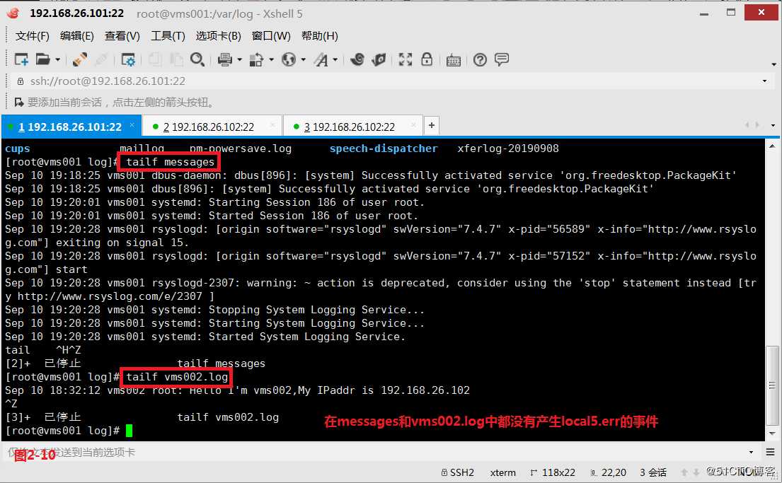Click the cups directory name

[18, 149]
